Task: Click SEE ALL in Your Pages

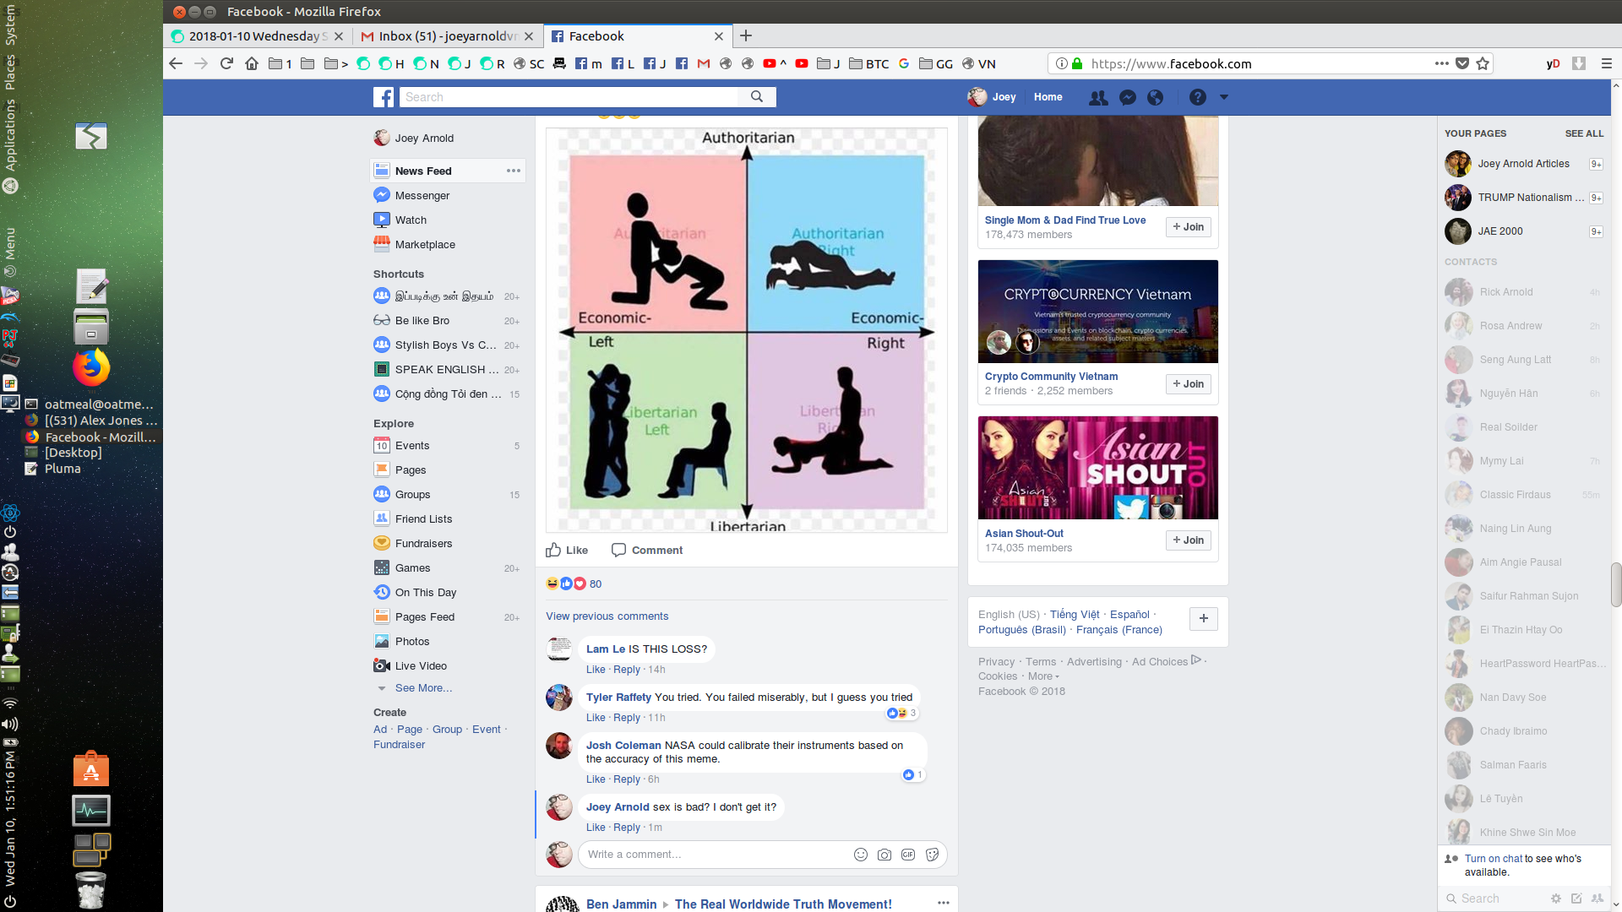Action: click(1584, 133)
